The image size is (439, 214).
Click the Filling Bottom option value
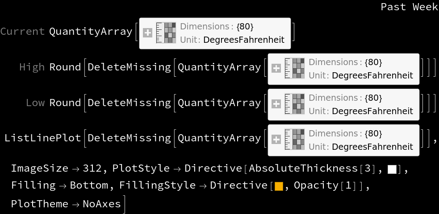[x=87, y=185]
